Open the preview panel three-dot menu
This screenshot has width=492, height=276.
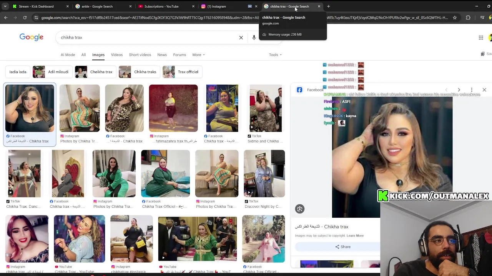[472, 90]
